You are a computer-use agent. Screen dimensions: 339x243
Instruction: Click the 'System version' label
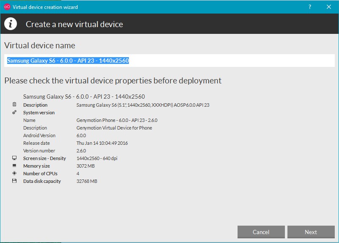click(x=39, y=113)
